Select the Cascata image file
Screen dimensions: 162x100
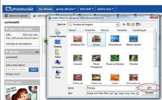coord(78,60)
